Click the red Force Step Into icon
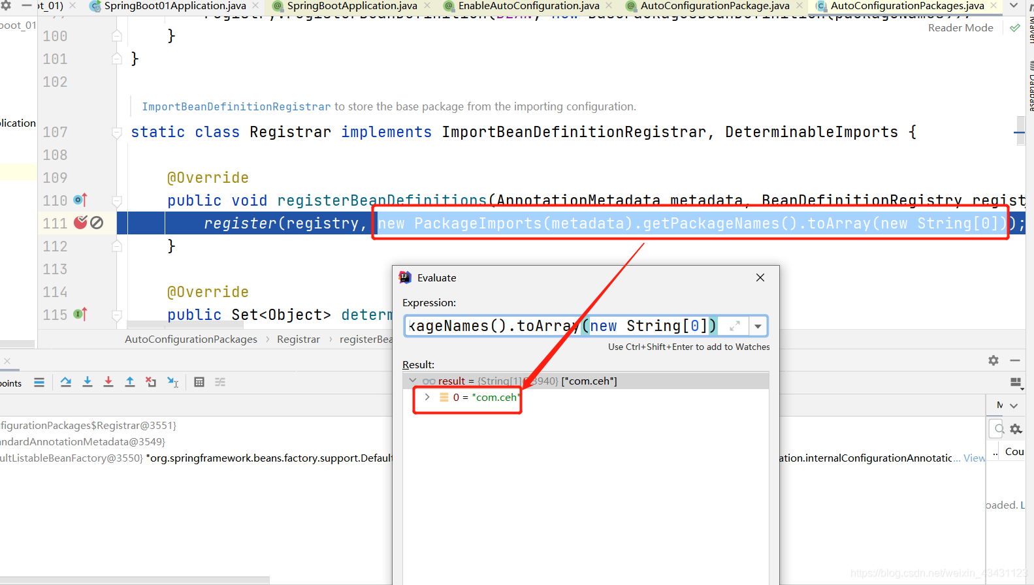The height and width of the screenshot is (585, 1034). pos(108,383)
